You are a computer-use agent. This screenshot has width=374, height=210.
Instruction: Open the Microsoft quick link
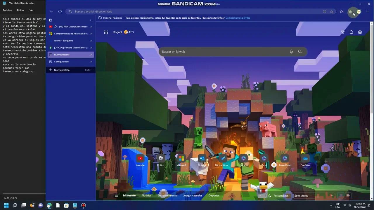(x=181, y=160)
